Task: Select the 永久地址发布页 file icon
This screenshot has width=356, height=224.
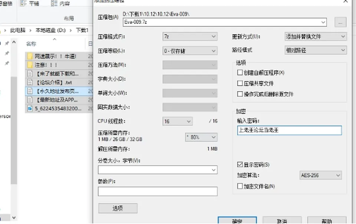Action: [30, 91]
